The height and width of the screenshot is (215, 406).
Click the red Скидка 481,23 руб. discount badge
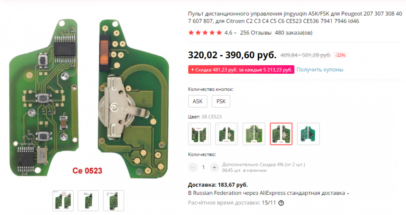click(x=241, y=70)
